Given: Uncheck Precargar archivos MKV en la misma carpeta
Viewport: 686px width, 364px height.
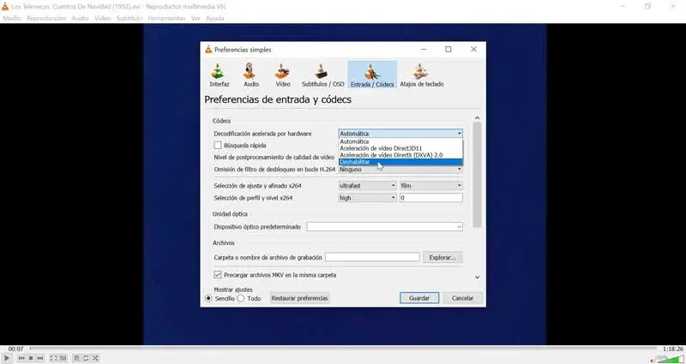Looking at the screenshot, I should pos(218,275).
